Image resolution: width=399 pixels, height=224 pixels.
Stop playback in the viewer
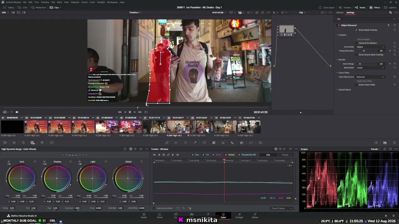point(130,112)
